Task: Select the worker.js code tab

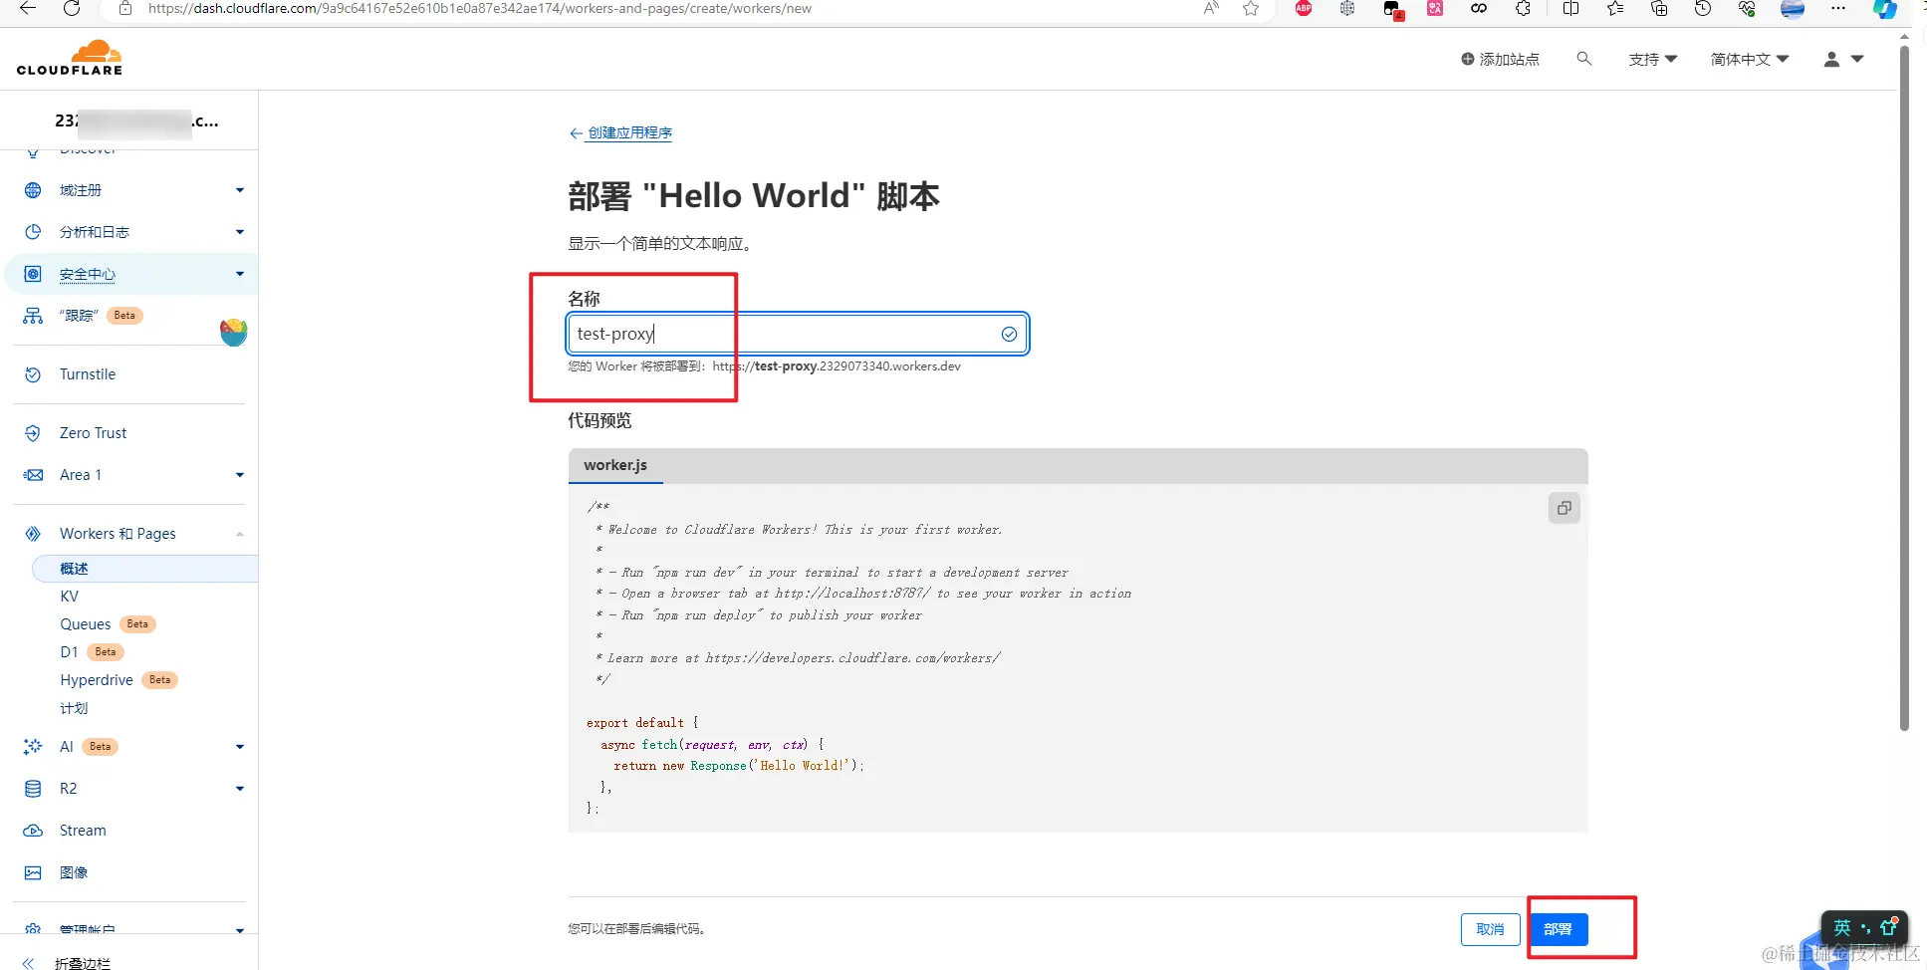Action: (615, 465)
